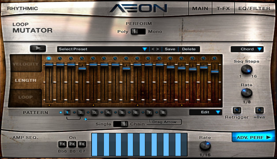Click the Bb6 key label

click(x=62, y=151)
